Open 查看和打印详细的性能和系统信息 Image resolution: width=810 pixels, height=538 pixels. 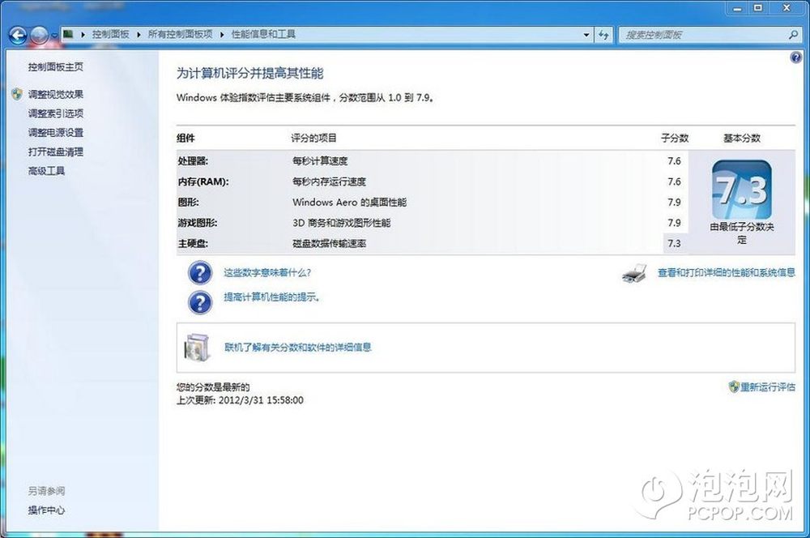coord(727,272)
